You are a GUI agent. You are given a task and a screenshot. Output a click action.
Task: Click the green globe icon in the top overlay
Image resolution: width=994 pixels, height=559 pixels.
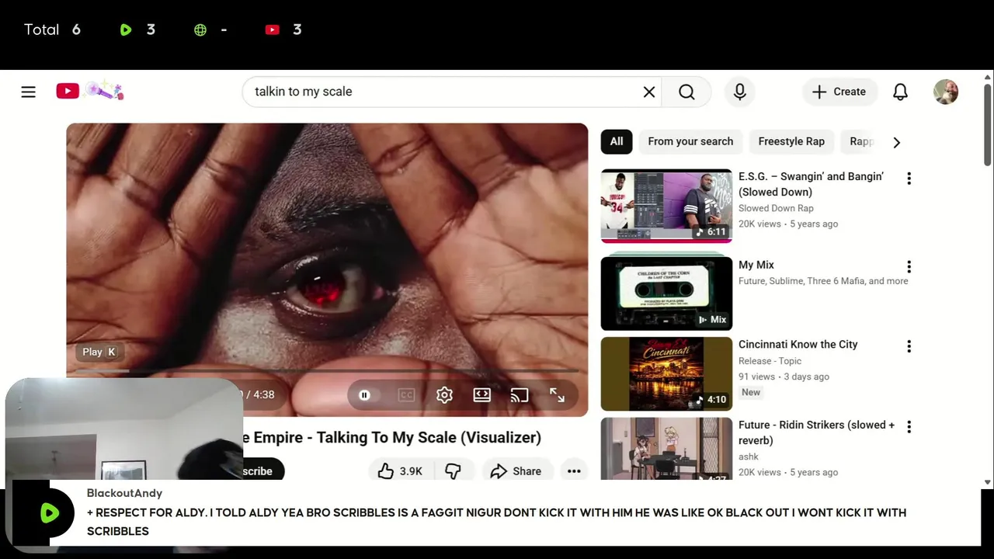[x=200, y=30]
